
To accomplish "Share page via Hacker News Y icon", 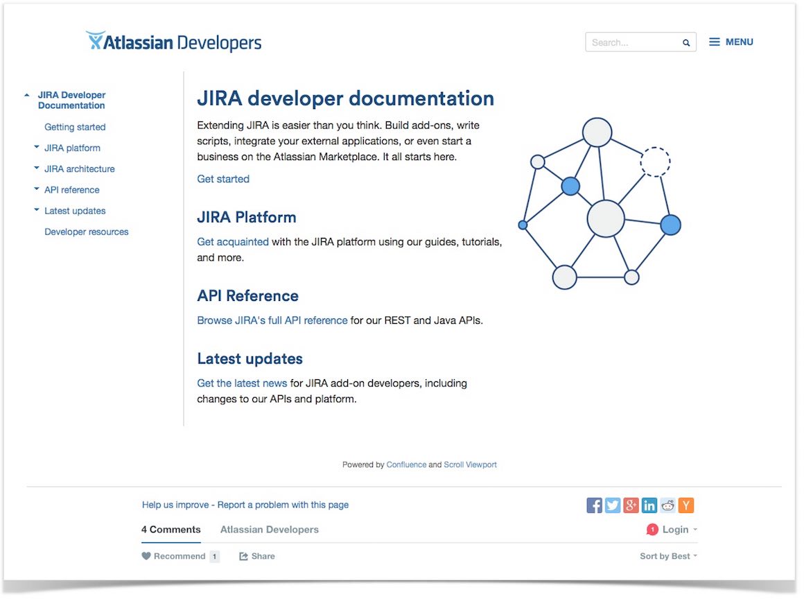I will (x=686, y=505).
